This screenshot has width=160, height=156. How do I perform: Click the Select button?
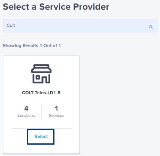41,137
